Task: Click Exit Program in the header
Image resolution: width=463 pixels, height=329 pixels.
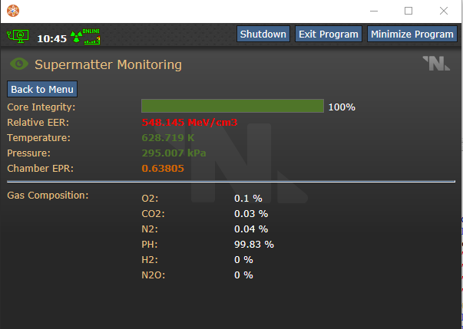Action: coord(329,34)
